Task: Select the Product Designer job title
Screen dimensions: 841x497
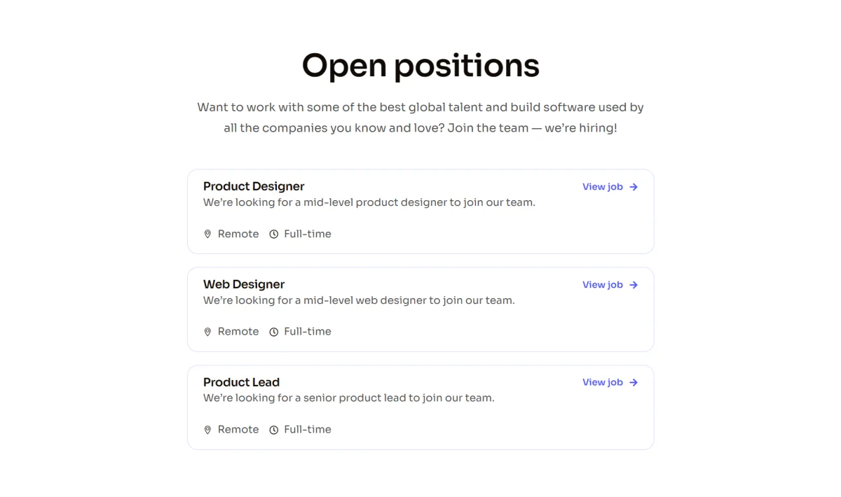Action: (254, 186)
